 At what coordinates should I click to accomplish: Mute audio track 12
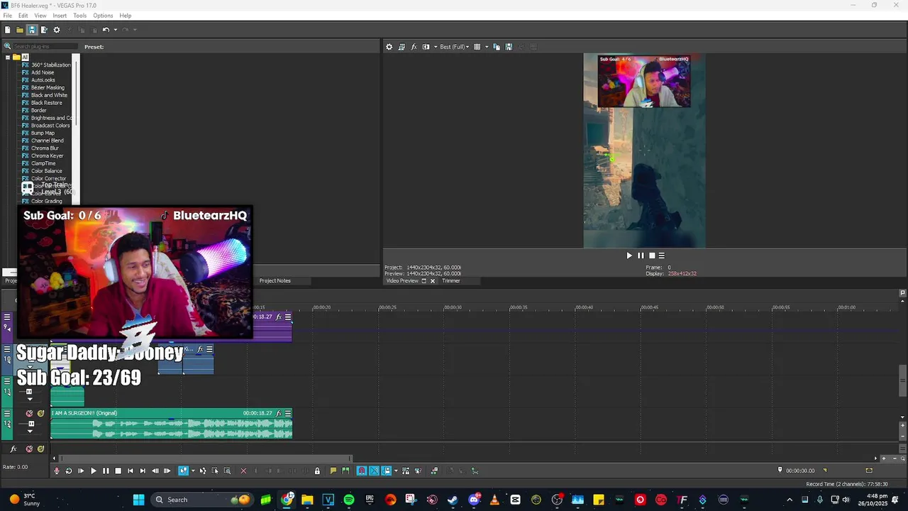pyautogui.click(x=29, y=413)
